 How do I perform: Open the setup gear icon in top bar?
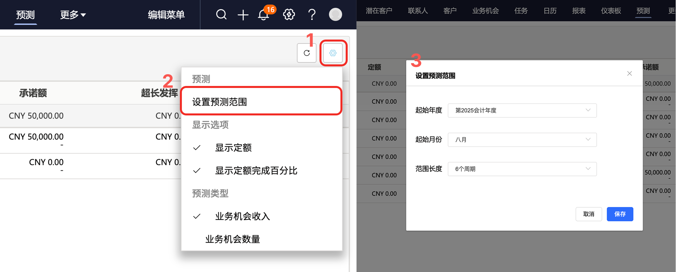tap(289, 15)
